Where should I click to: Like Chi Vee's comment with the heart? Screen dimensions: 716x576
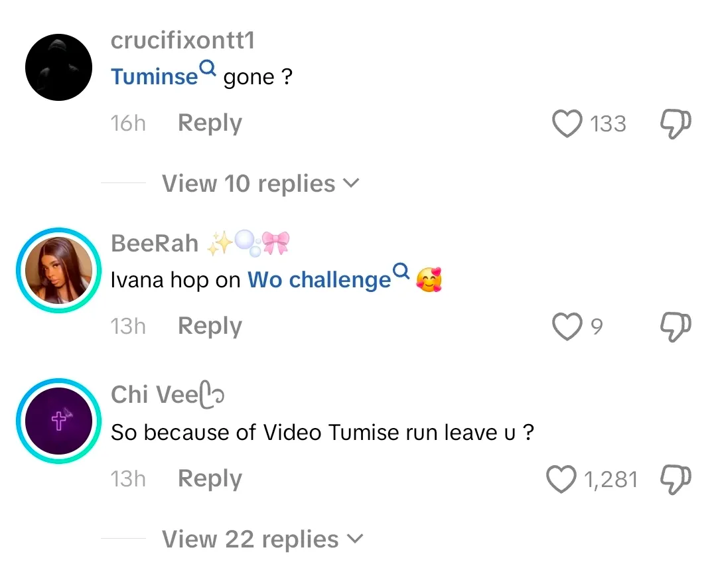point(561,479)
